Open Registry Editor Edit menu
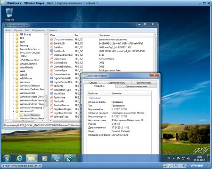 pos(18,30)
